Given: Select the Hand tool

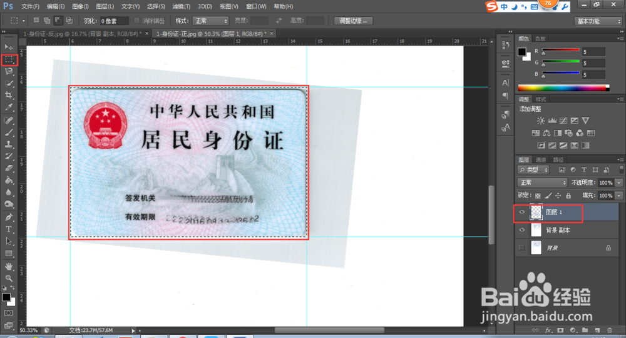Looking at the screenshot, I should (x=9, y=266).
